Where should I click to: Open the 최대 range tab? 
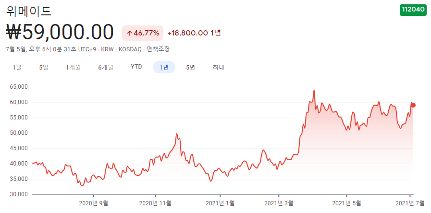click(218, 67)
